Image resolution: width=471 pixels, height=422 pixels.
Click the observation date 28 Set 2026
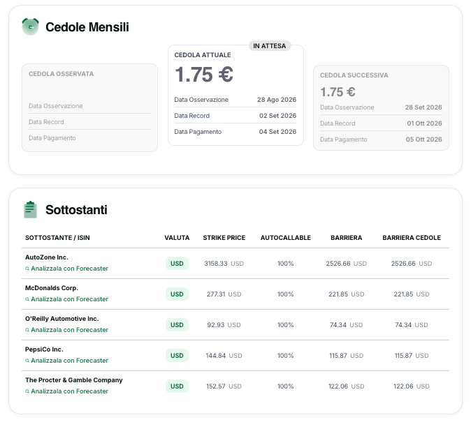[x=423, y=107]
